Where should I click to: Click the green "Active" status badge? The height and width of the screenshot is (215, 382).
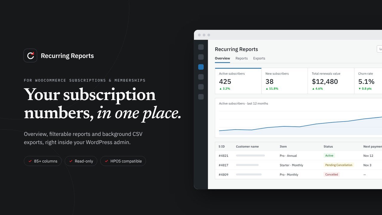[x=329, y=156]
